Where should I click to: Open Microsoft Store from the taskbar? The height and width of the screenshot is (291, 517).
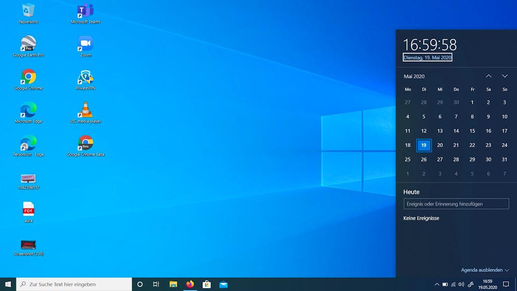(206, 284)
